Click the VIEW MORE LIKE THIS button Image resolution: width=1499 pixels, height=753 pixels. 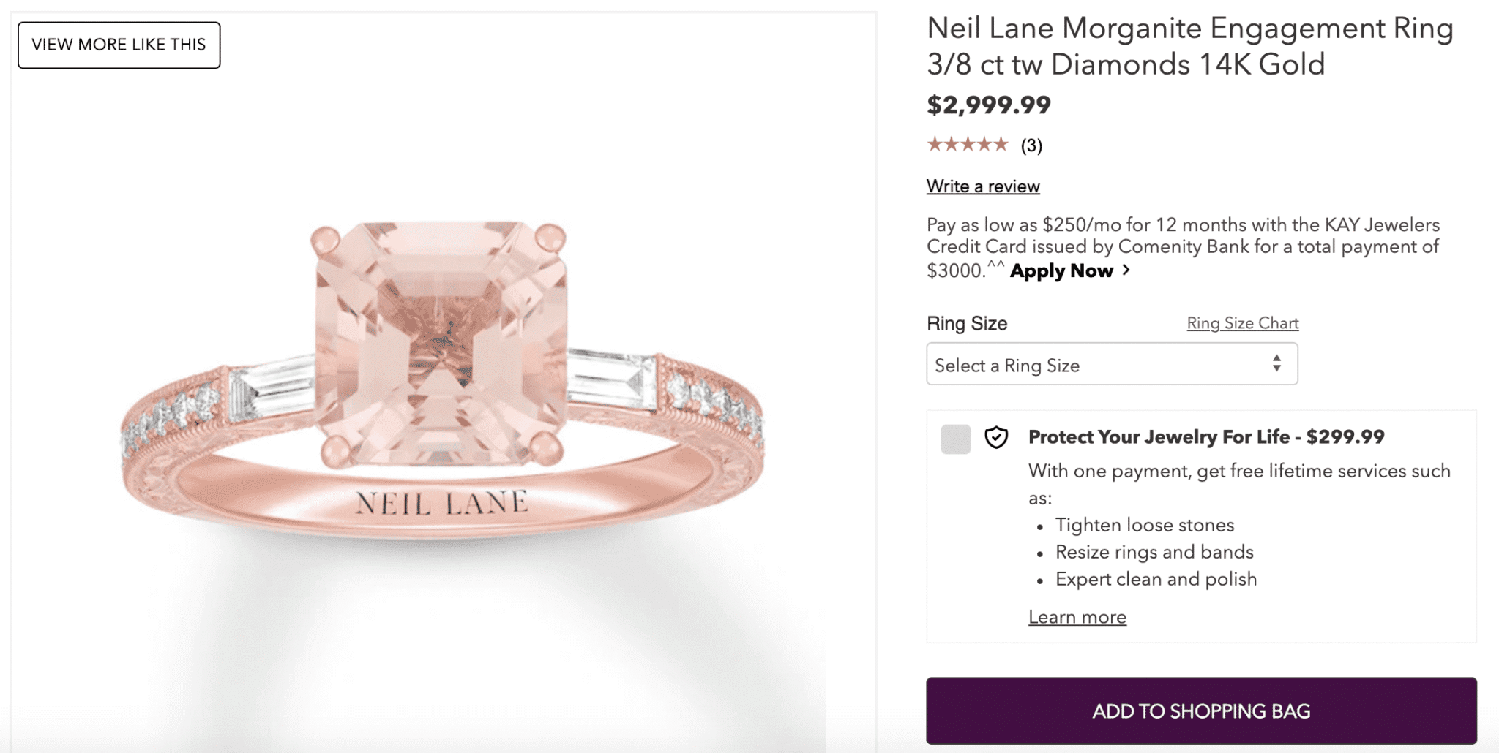[119, 45]
